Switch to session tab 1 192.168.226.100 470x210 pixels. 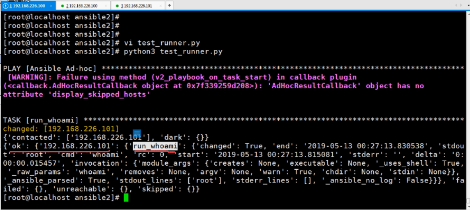28,6
